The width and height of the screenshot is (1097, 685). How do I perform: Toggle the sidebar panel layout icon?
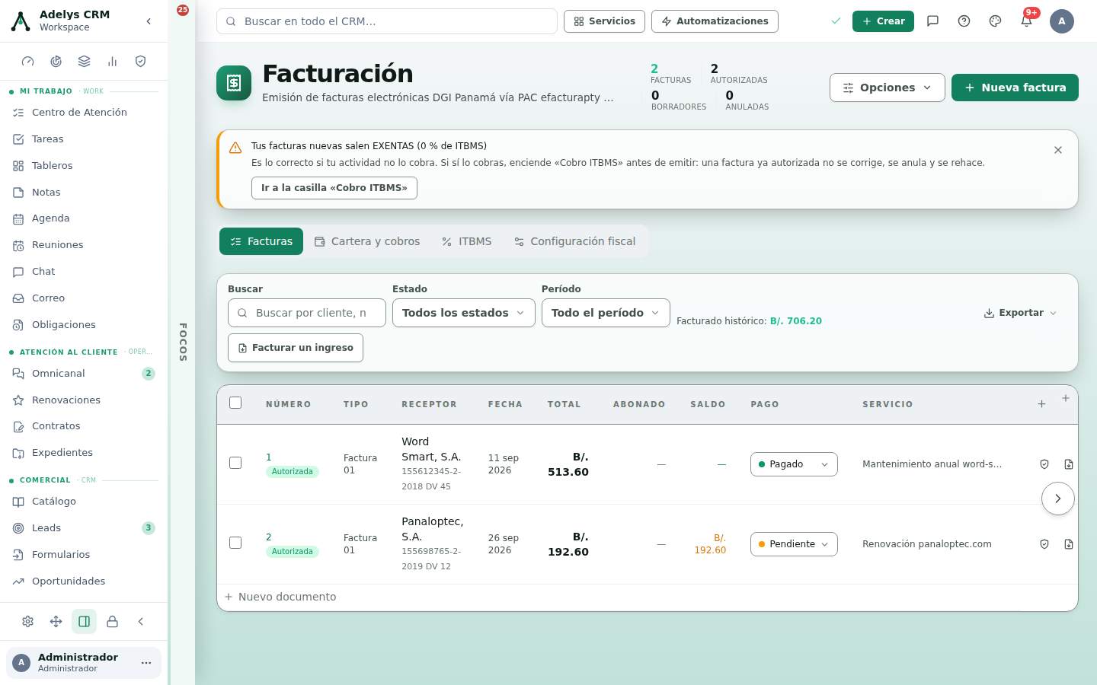pyautogui.click(x=85, y=622)
